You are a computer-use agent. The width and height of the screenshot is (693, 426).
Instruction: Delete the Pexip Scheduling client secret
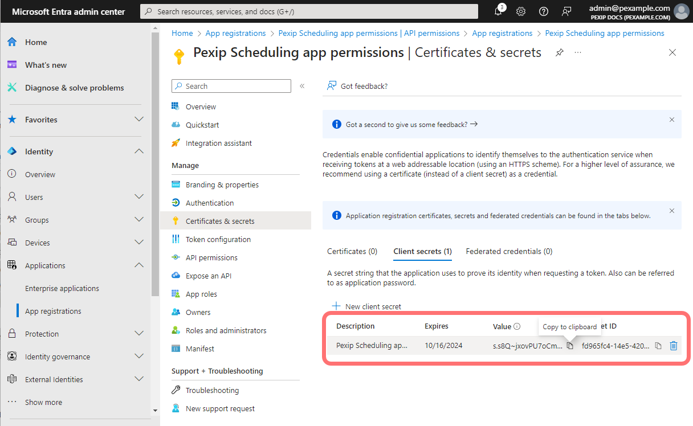click(x=674, y=345)
